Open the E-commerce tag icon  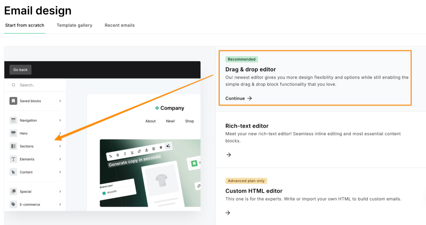(x=13, y=205)
